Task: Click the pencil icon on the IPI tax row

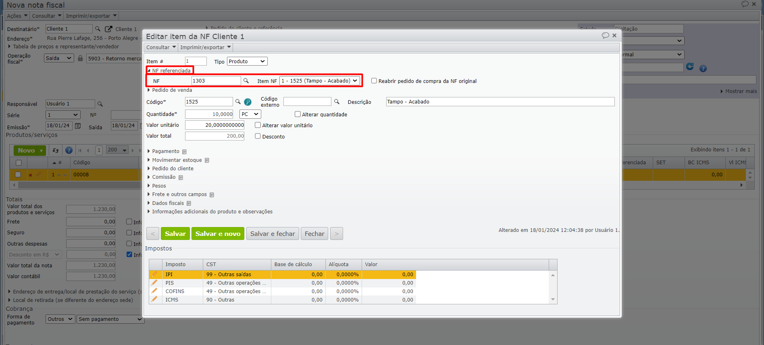Action: pyautogui.click(x=154, y=274)
